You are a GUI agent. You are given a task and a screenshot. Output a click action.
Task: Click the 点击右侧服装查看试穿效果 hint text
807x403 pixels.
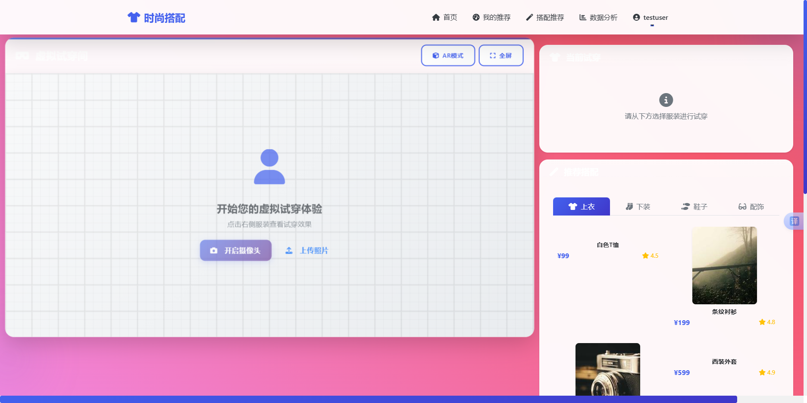tap(269, 224)
